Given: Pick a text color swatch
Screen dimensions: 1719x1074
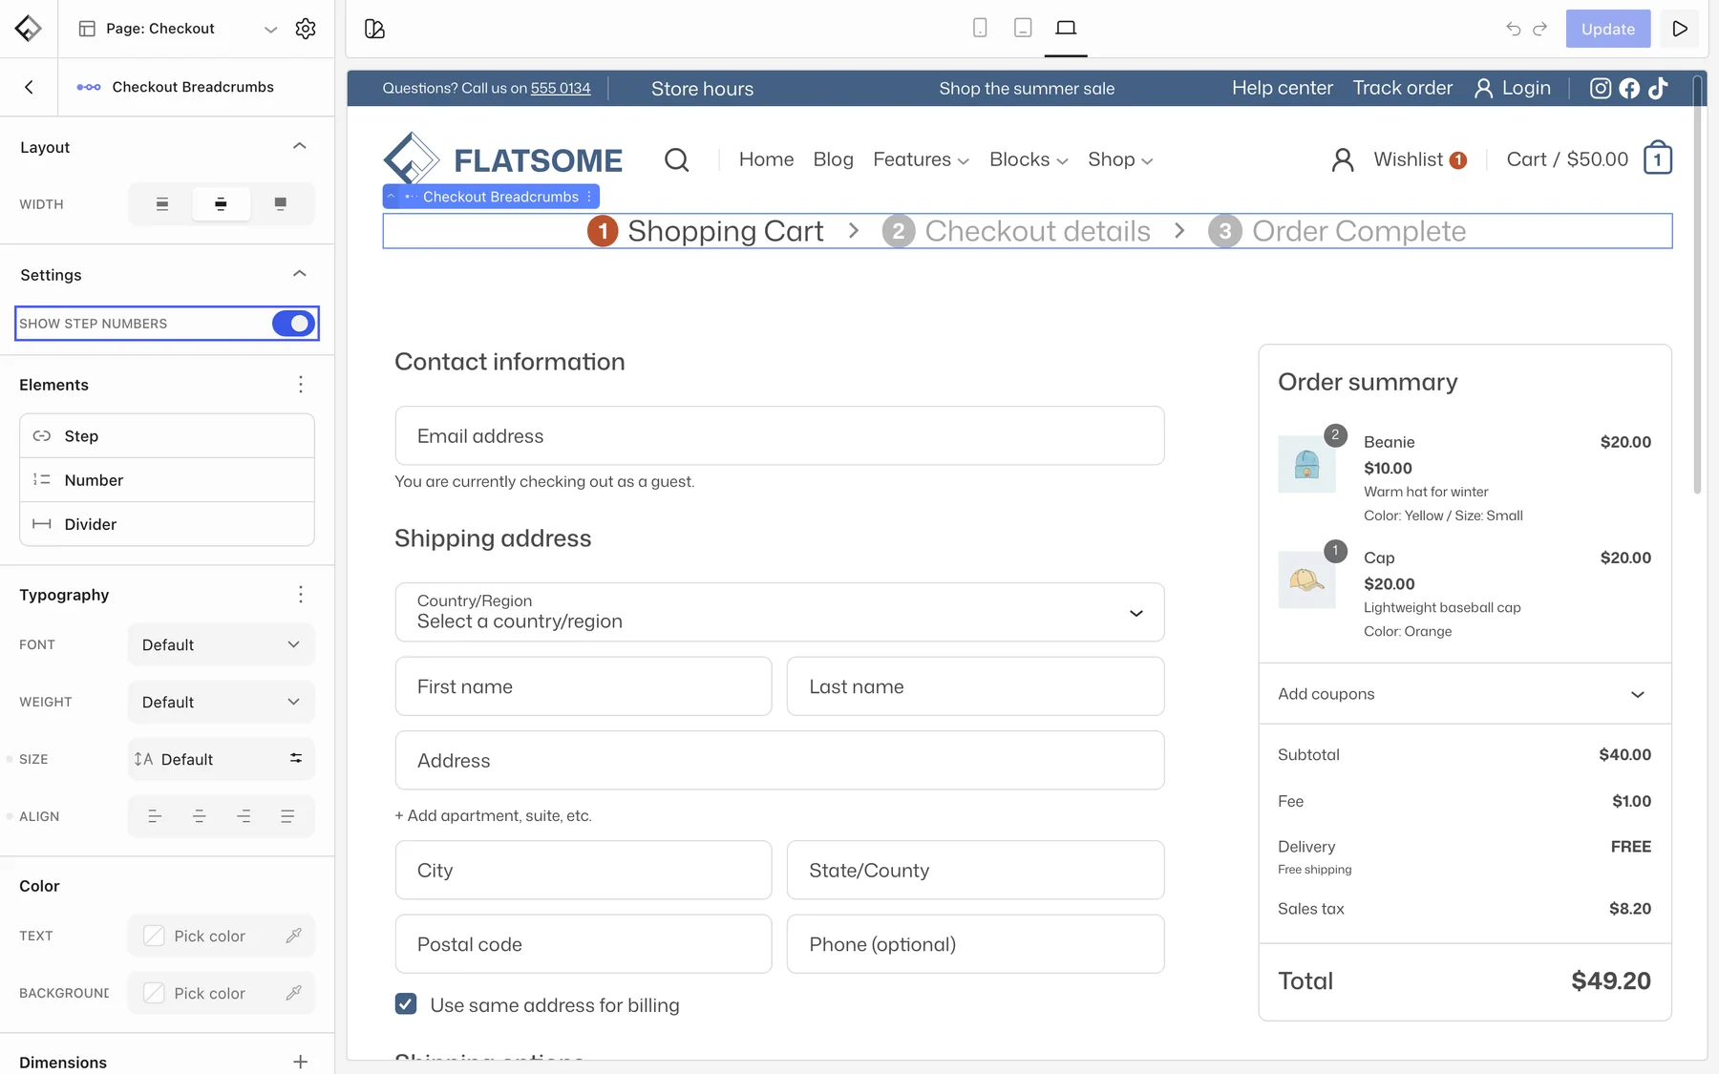Looking at the screenshot, I should (154, 936).
